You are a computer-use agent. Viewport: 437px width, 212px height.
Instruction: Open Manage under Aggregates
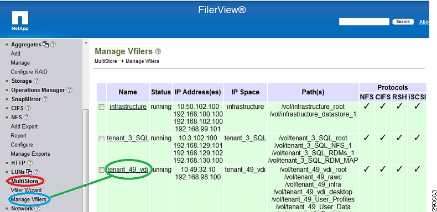click(x=20, y=62)
